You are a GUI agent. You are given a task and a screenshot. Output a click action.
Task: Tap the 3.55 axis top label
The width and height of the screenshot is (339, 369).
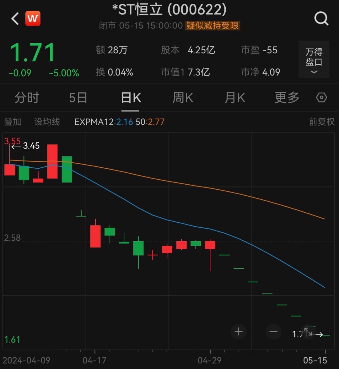(x=12, y=141)
